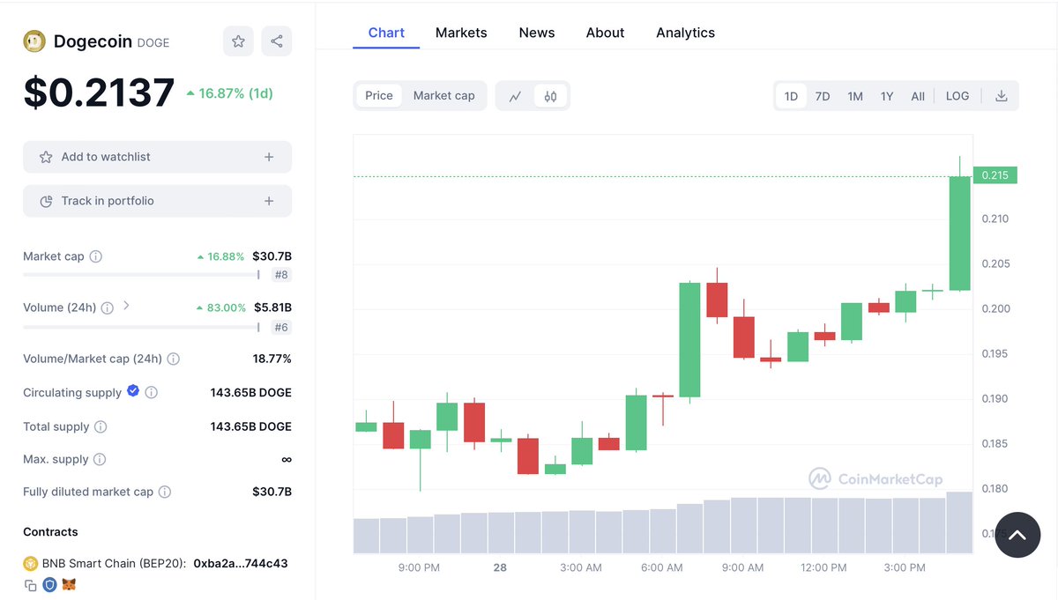Toggle chart to Price view
Viewport: 1058px width, 600px height.
pyautogui.click(x=379, y=96)
